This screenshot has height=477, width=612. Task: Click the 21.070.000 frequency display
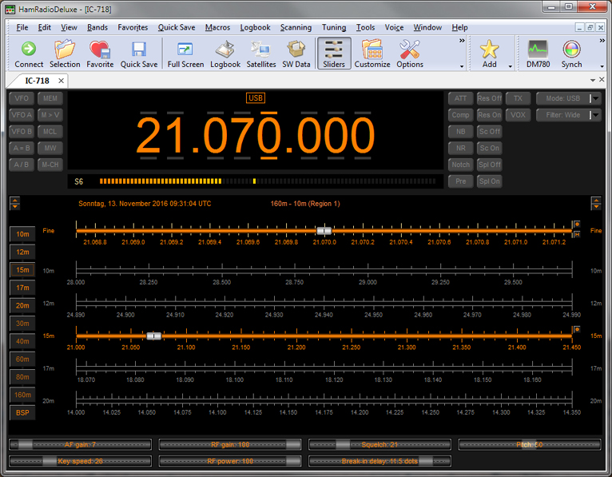point(255,135)
